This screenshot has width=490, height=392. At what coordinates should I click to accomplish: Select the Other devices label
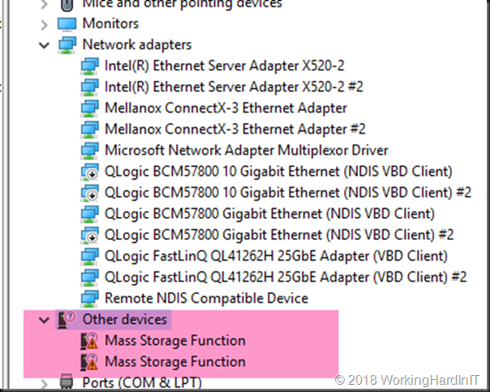click(x=125, y=320)
